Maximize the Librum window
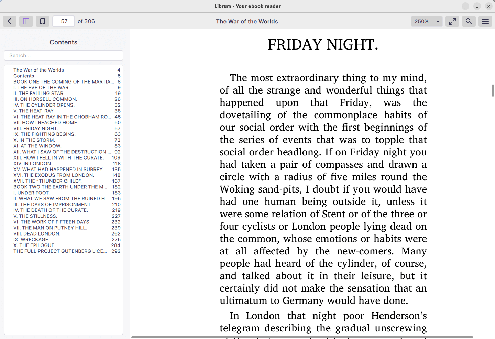This screenshot has width=495, height=339. pos(477,6)
